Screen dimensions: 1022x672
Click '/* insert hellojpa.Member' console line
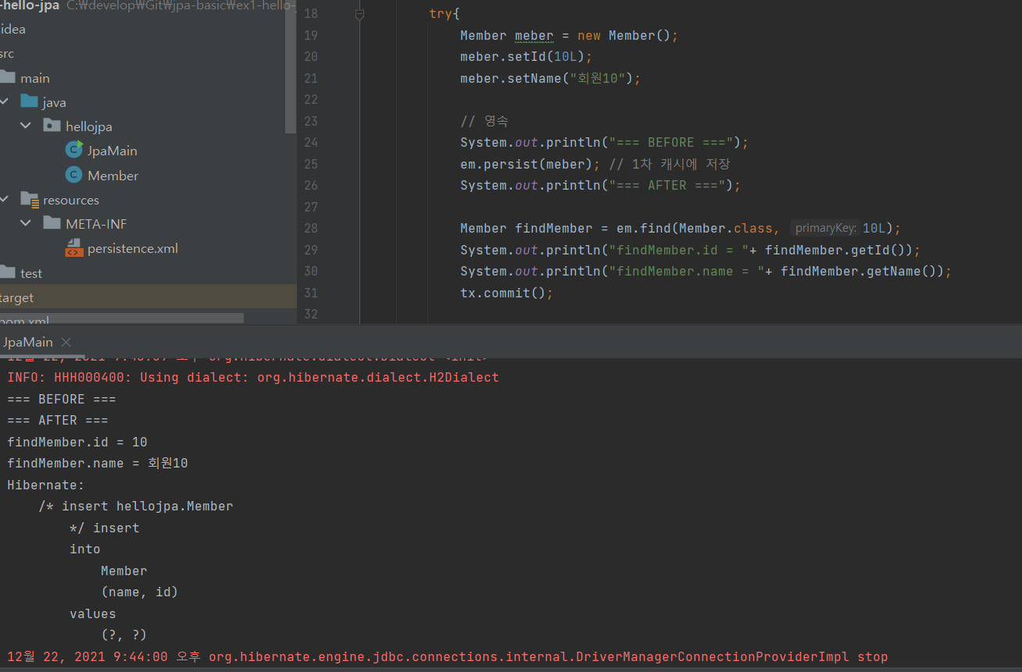pos(136,506)
